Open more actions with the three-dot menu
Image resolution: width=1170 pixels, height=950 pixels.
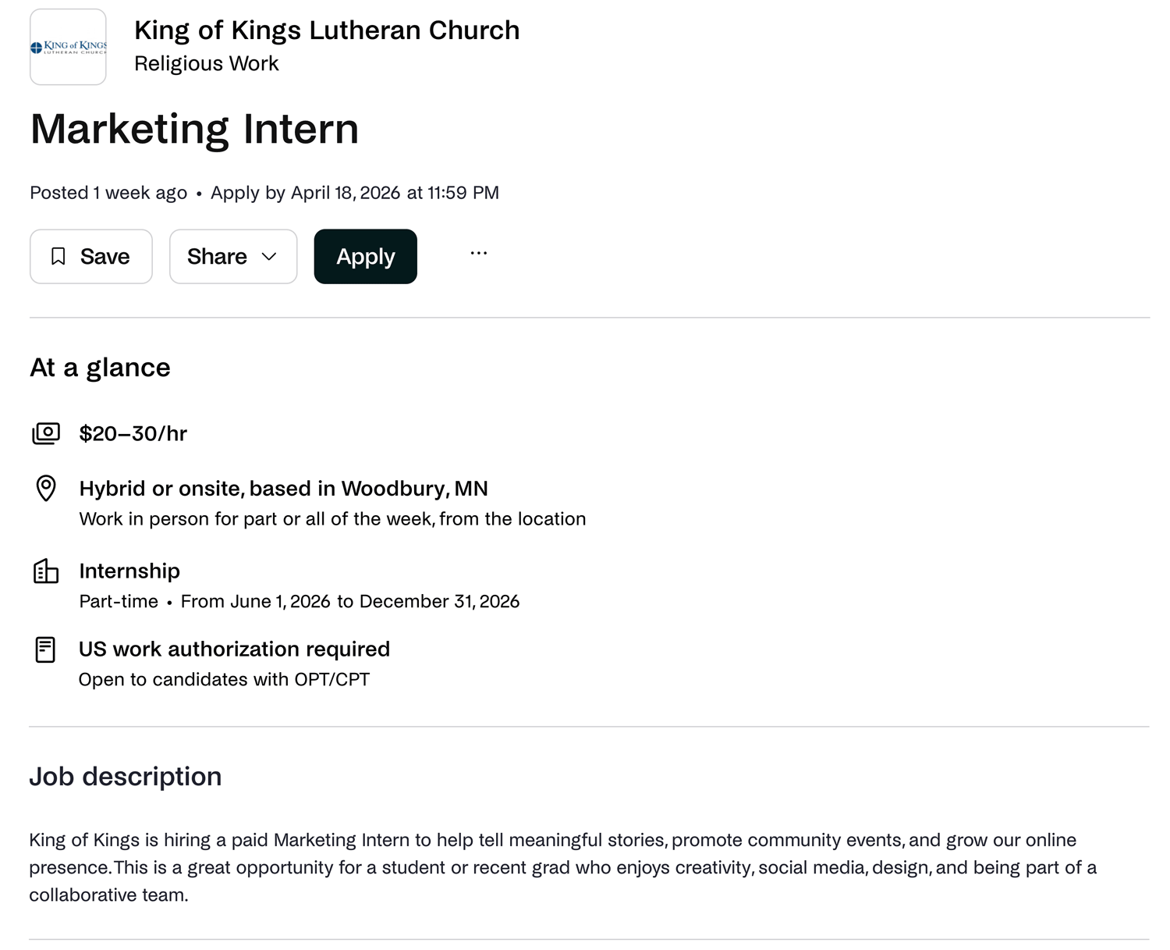click(x=478, y=254)
